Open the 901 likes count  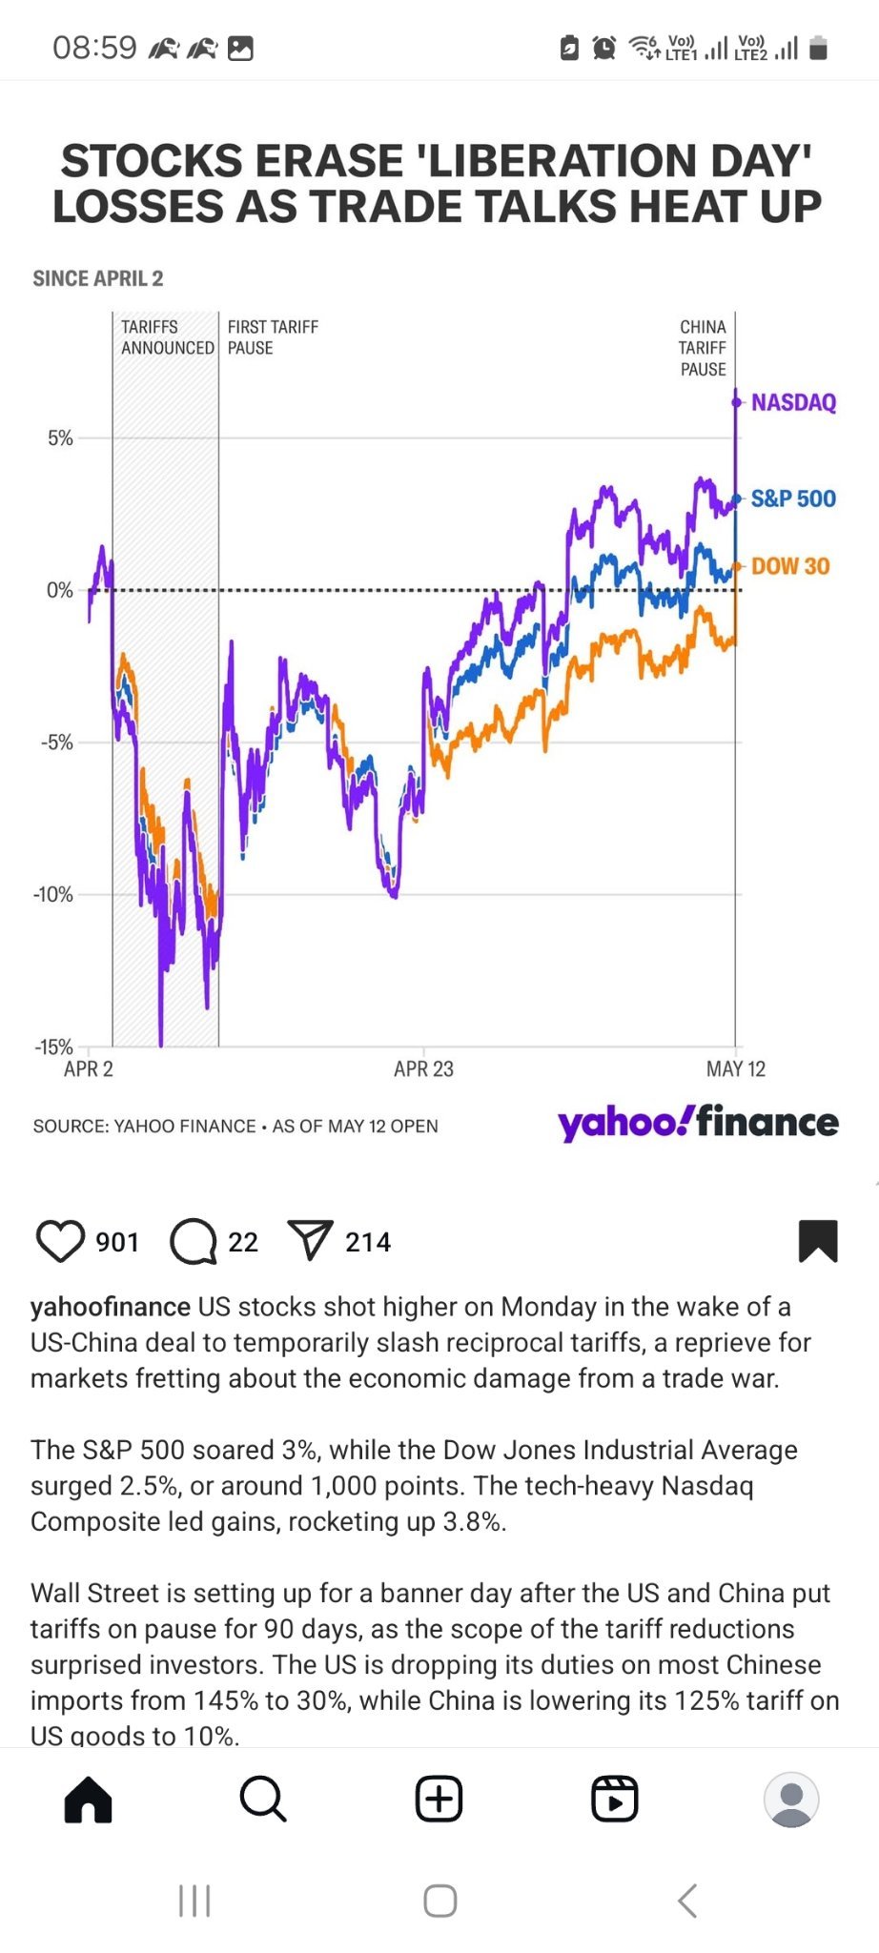117,1242
